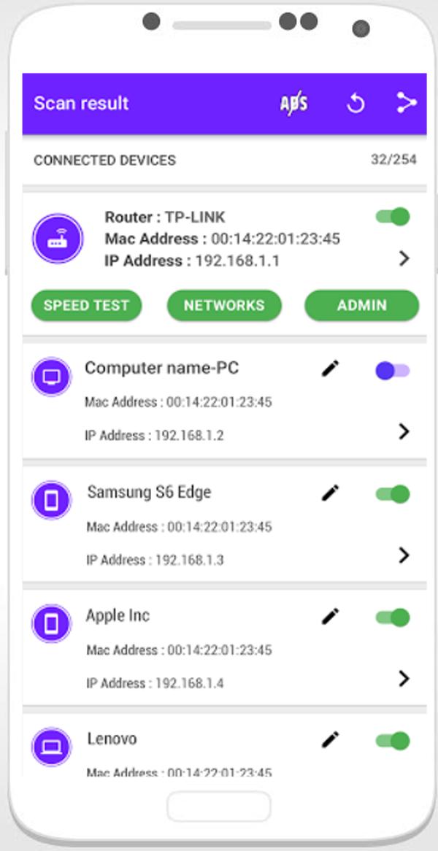
Task: Disable the Samsung S6 Edge switch
Action: tap(393, 494)
